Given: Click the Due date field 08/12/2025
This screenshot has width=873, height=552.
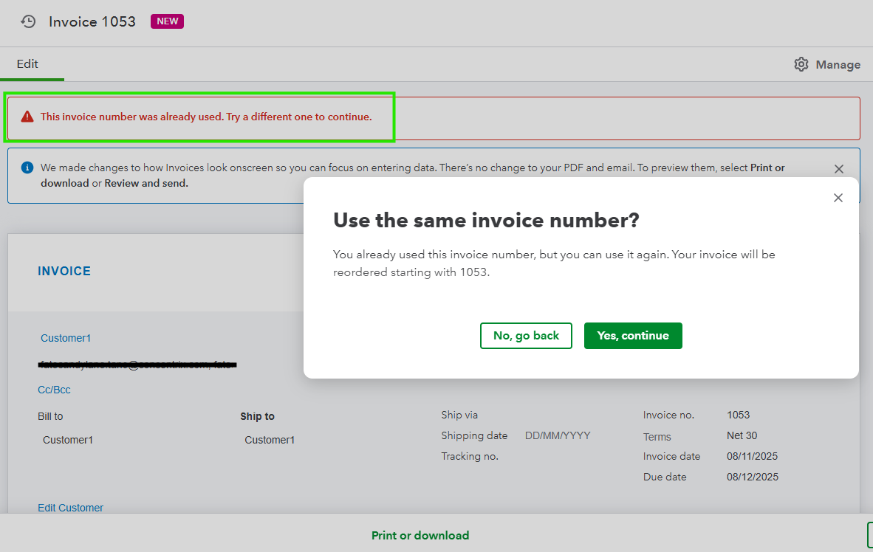Looking at the screenshot, I should [x=752, y=477].
